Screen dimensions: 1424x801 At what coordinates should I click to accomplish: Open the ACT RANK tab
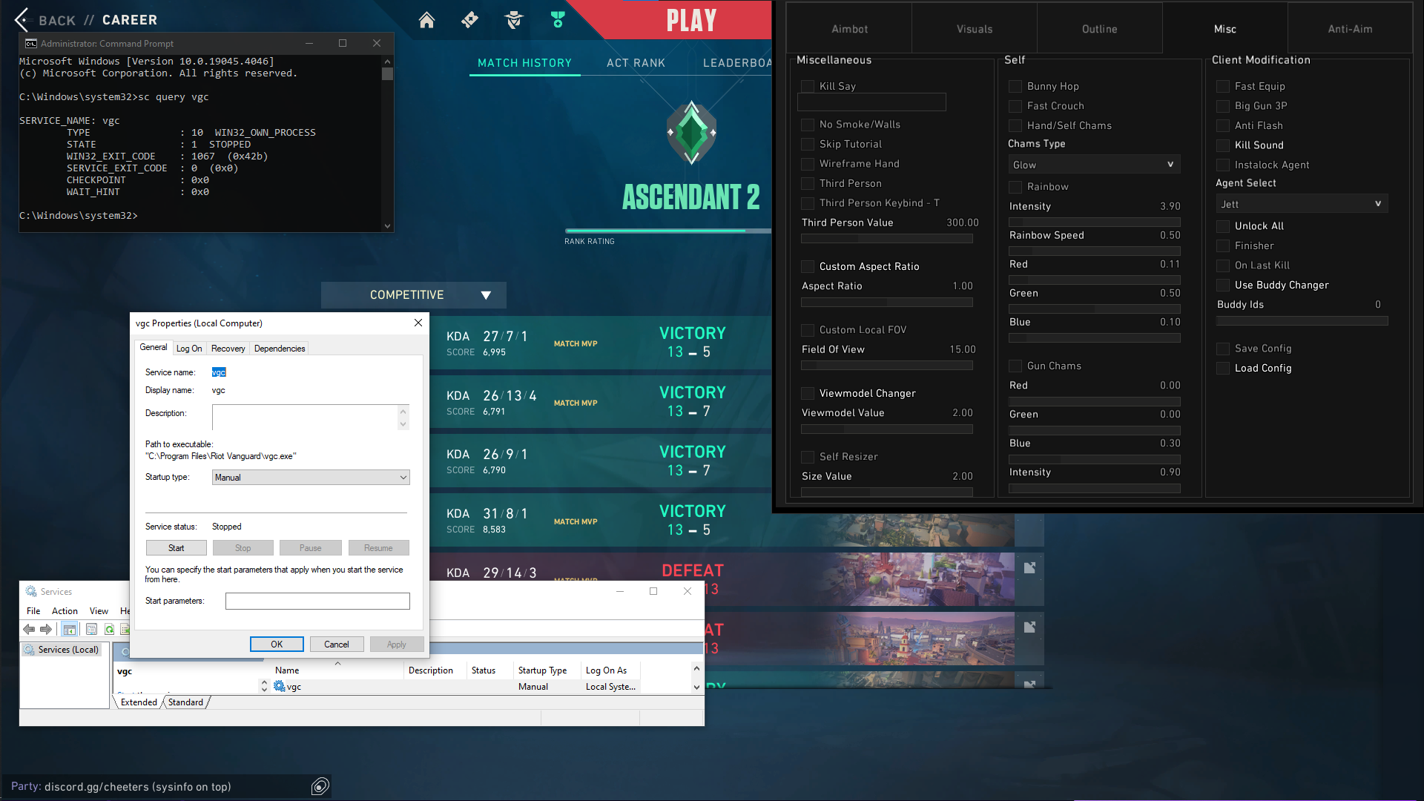636,63
